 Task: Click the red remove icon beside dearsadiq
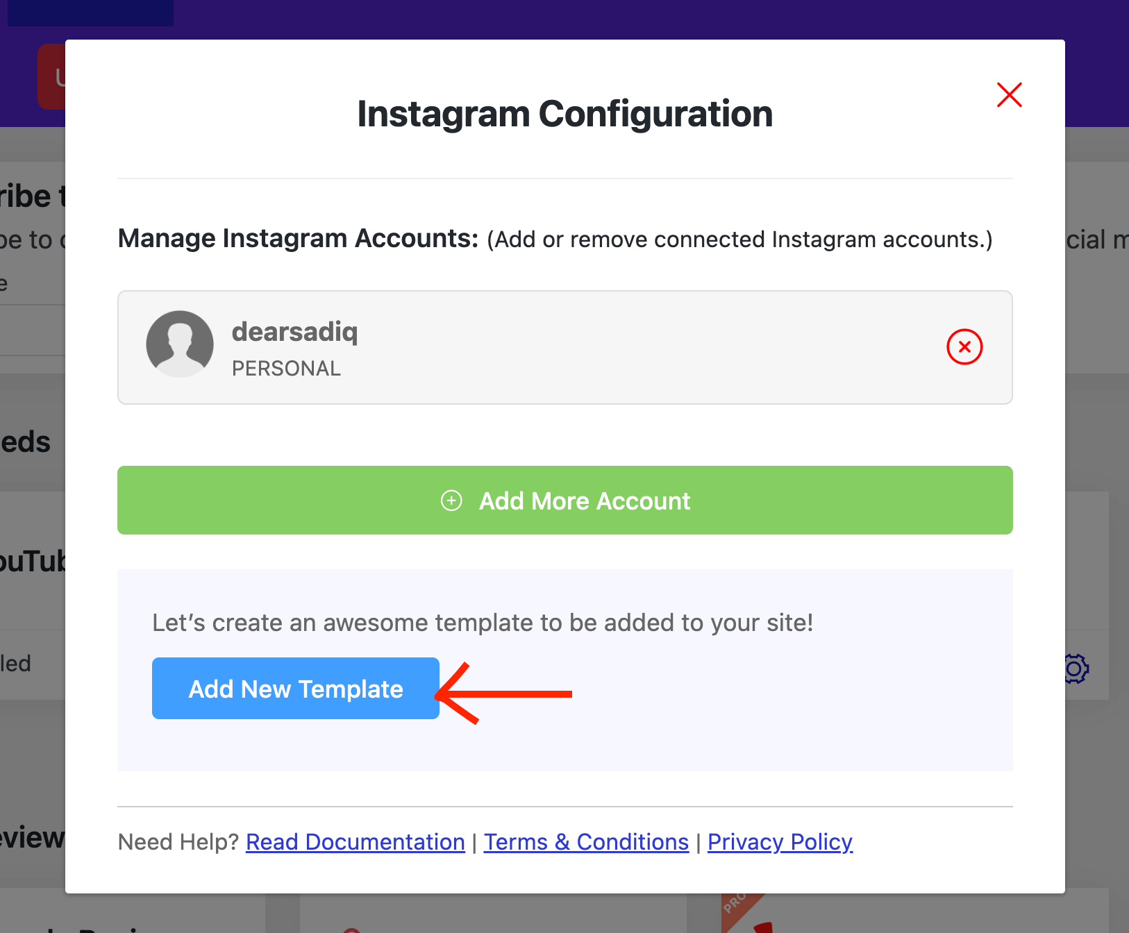pyautogui.click(x=964, y=347)
